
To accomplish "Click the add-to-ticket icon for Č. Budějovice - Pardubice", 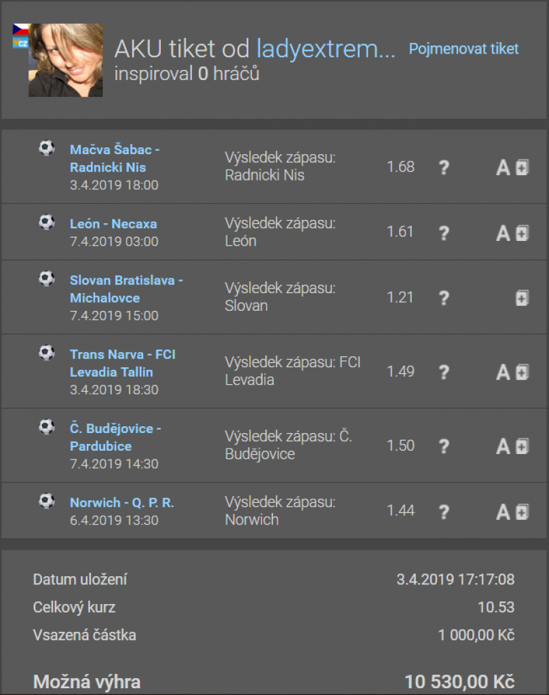I will (x=522, y=446).
